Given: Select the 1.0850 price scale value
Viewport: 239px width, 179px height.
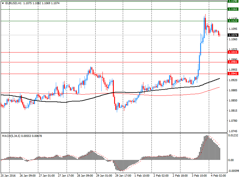Looking at the screenshot, I should pyautogui.click(x=233, y=101).
